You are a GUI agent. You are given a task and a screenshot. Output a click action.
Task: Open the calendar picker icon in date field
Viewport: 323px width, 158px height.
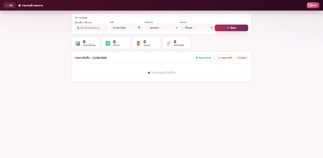[x=139, y=28]
